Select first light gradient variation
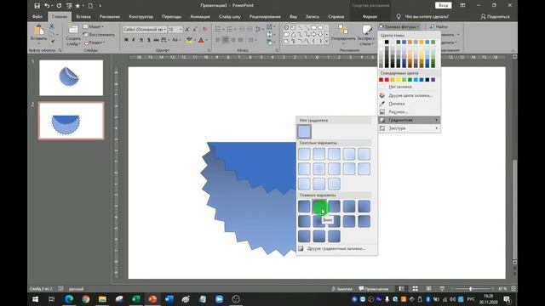The height and width of the screenshot is (306, 545). point(304,154)
